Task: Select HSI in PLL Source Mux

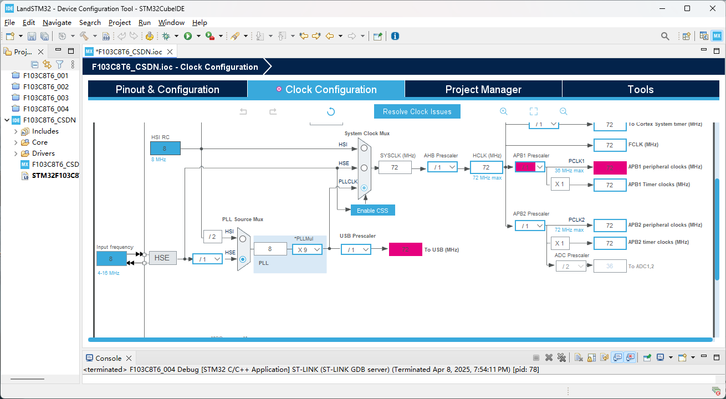Action: [x=242, y=239]
